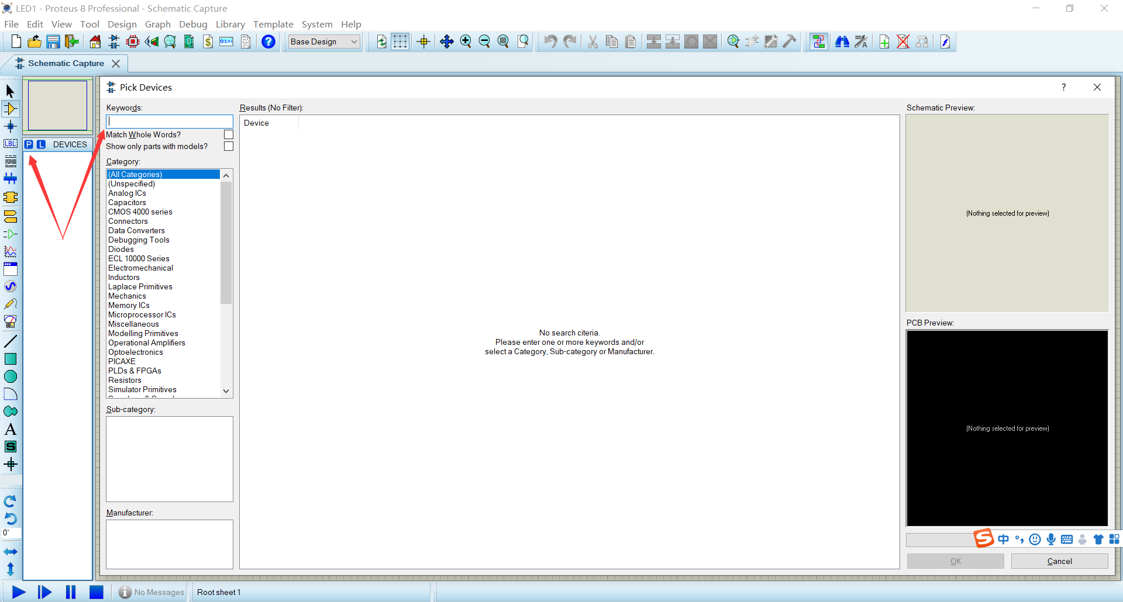Click the Pick Devices help question mark

[x=1063, y=87]
